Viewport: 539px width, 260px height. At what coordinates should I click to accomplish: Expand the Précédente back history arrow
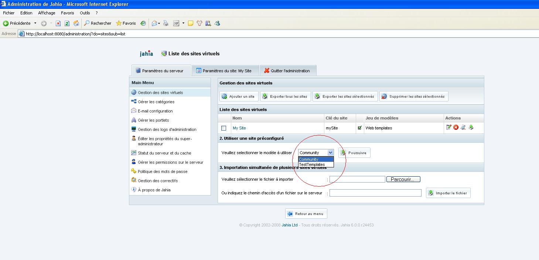[x=35, y=23]
